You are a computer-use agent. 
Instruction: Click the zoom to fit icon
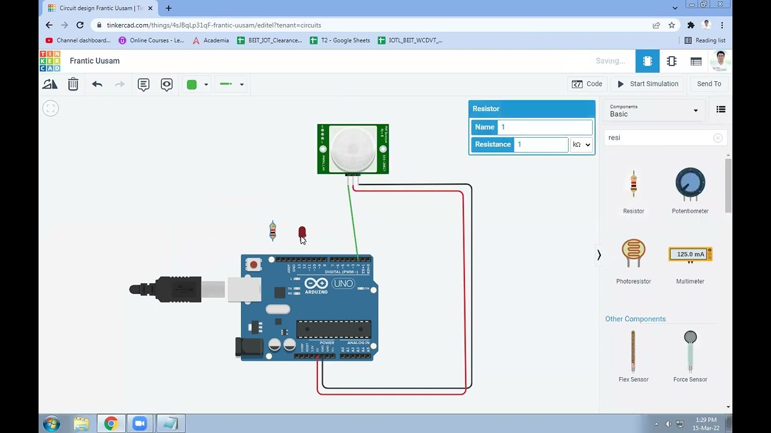tap(51, 108)
